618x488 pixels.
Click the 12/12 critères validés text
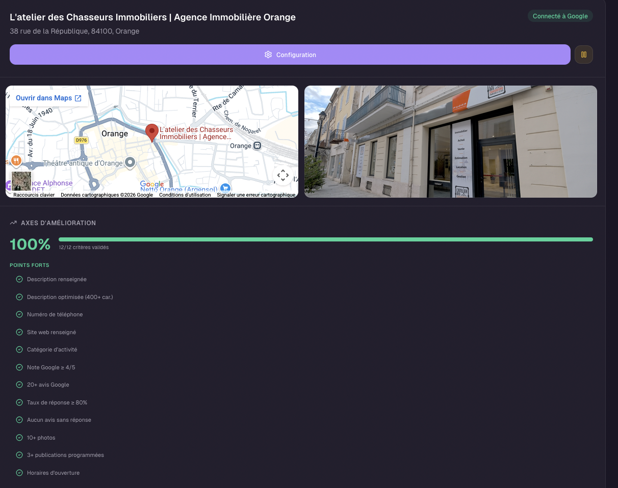click(84, 248)
